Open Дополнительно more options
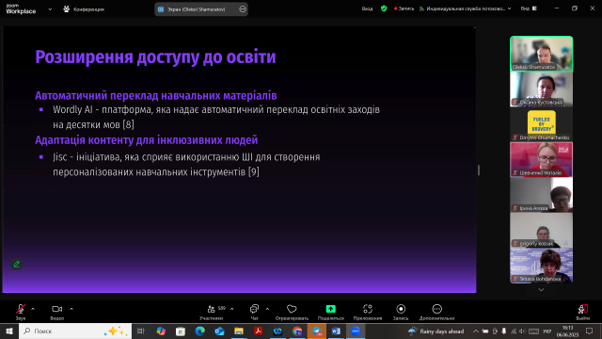The height and width of the screenshot is (339, 602). (436, 312)
